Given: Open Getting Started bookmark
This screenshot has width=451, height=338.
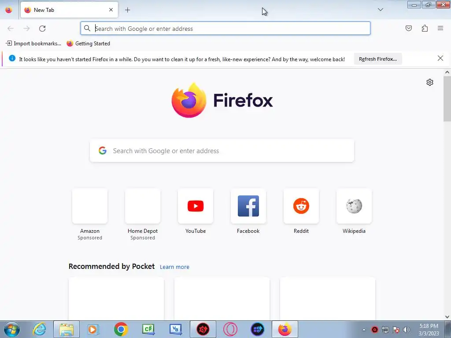Looking at the screenshot, I should pos(88,44).
